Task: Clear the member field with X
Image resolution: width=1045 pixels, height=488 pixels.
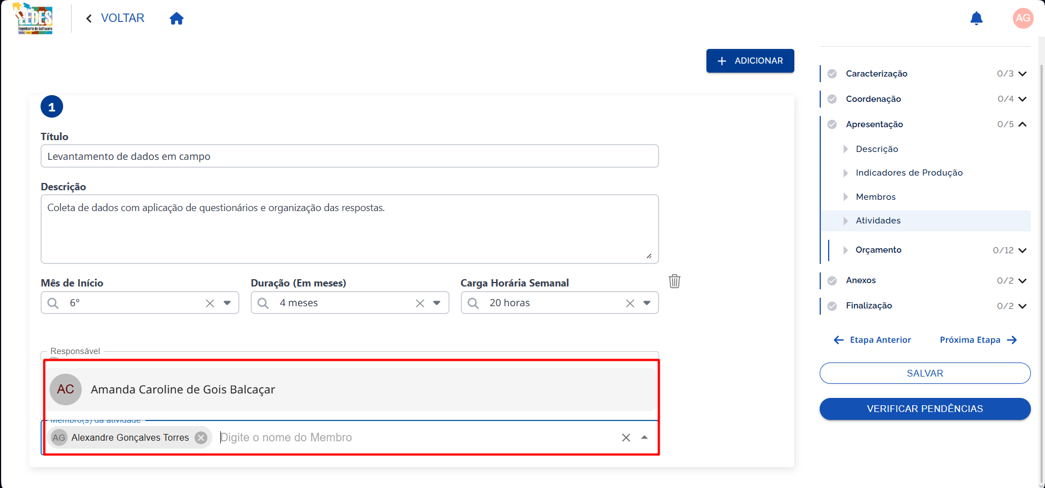Action: click(626, 437)
